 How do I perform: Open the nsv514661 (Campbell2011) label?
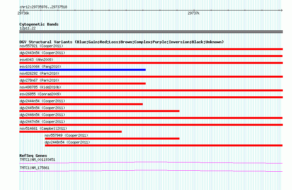point(43,128)
